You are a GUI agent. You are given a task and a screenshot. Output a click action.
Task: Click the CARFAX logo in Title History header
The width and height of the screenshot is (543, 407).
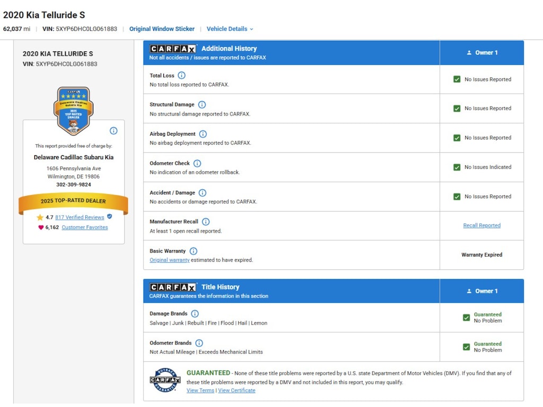tap(173, 287)
